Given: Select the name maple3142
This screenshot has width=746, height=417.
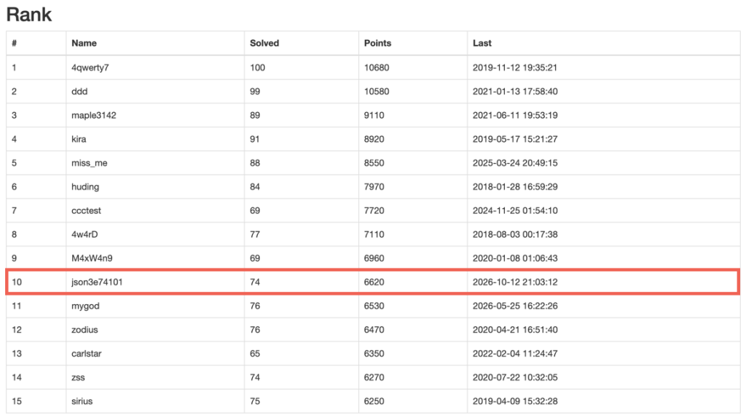Looking at the screenshot, I should (94, 115).
